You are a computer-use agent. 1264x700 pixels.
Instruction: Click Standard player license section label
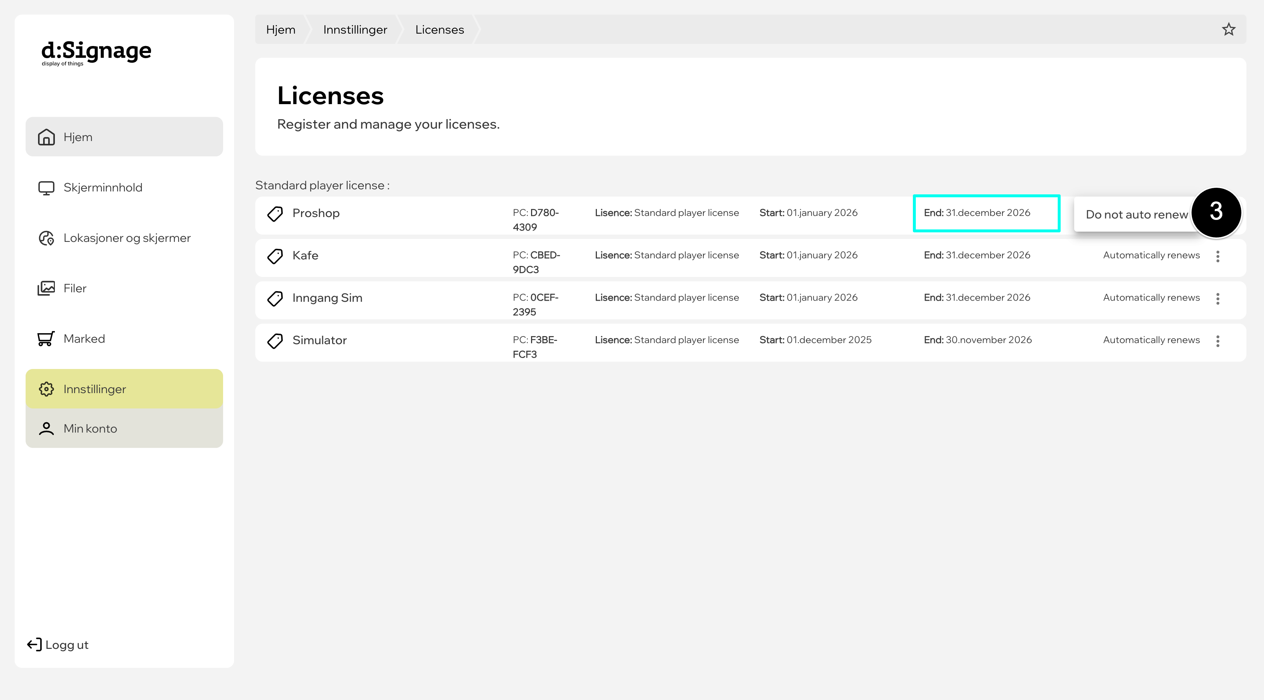322,185
